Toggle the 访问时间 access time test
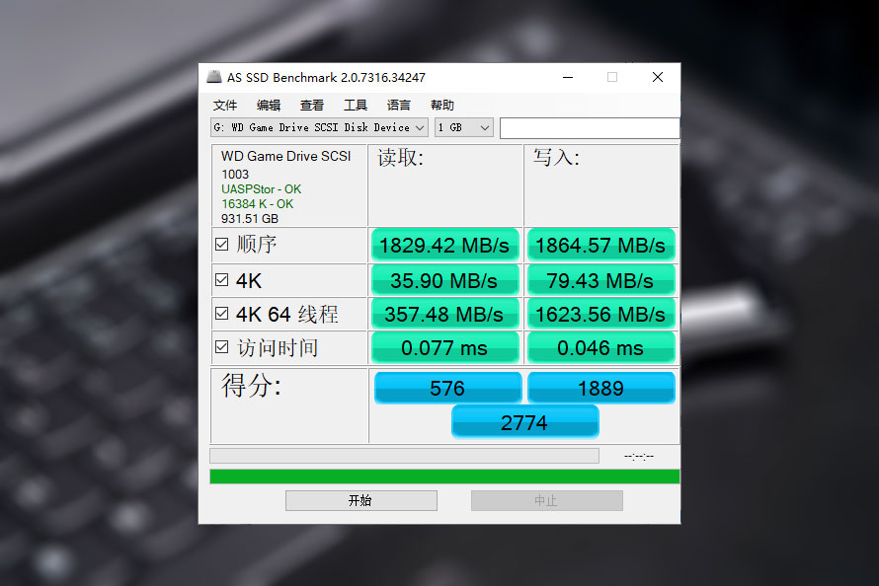The image size is (879, 586). [x=220, y=346]
